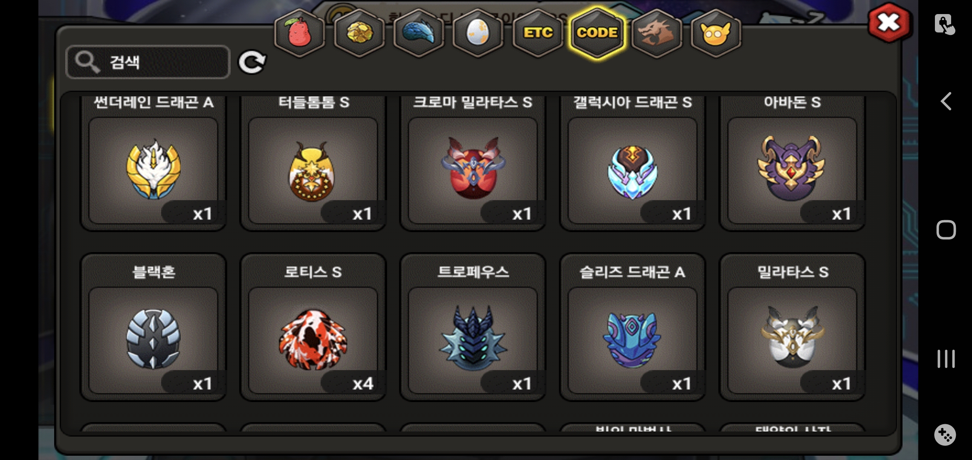Pick the 갤럭시아 드래곤 S egg

[x=633, y=164]
